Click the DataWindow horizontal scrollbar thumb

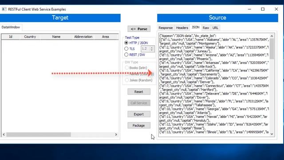(x=39, y=135)
